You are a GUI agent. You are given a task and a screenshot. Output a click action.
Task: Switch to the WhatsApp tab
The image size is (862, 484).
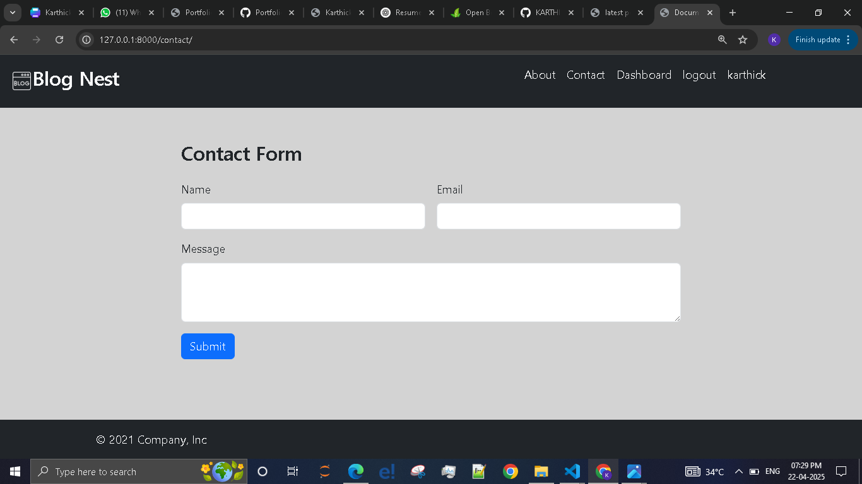click(x=127, y=13)
